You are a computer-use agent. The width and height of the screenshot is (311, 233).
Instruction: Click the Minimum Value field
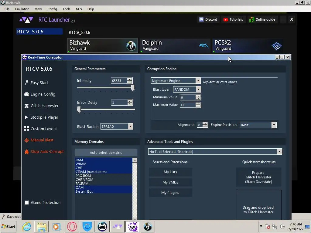point(187,97)
